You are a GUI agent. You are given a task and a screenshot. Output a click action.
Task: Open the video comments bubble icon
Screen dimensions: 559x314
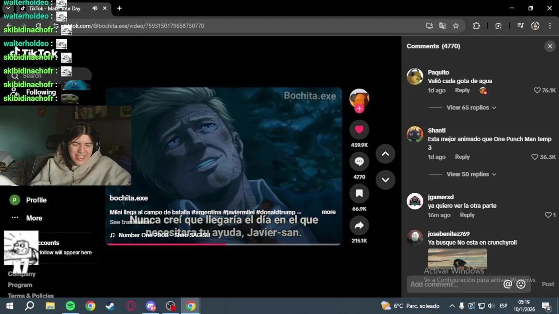click(x=359, y=161)
